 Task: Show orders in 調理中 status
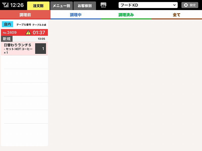(76, 15)
